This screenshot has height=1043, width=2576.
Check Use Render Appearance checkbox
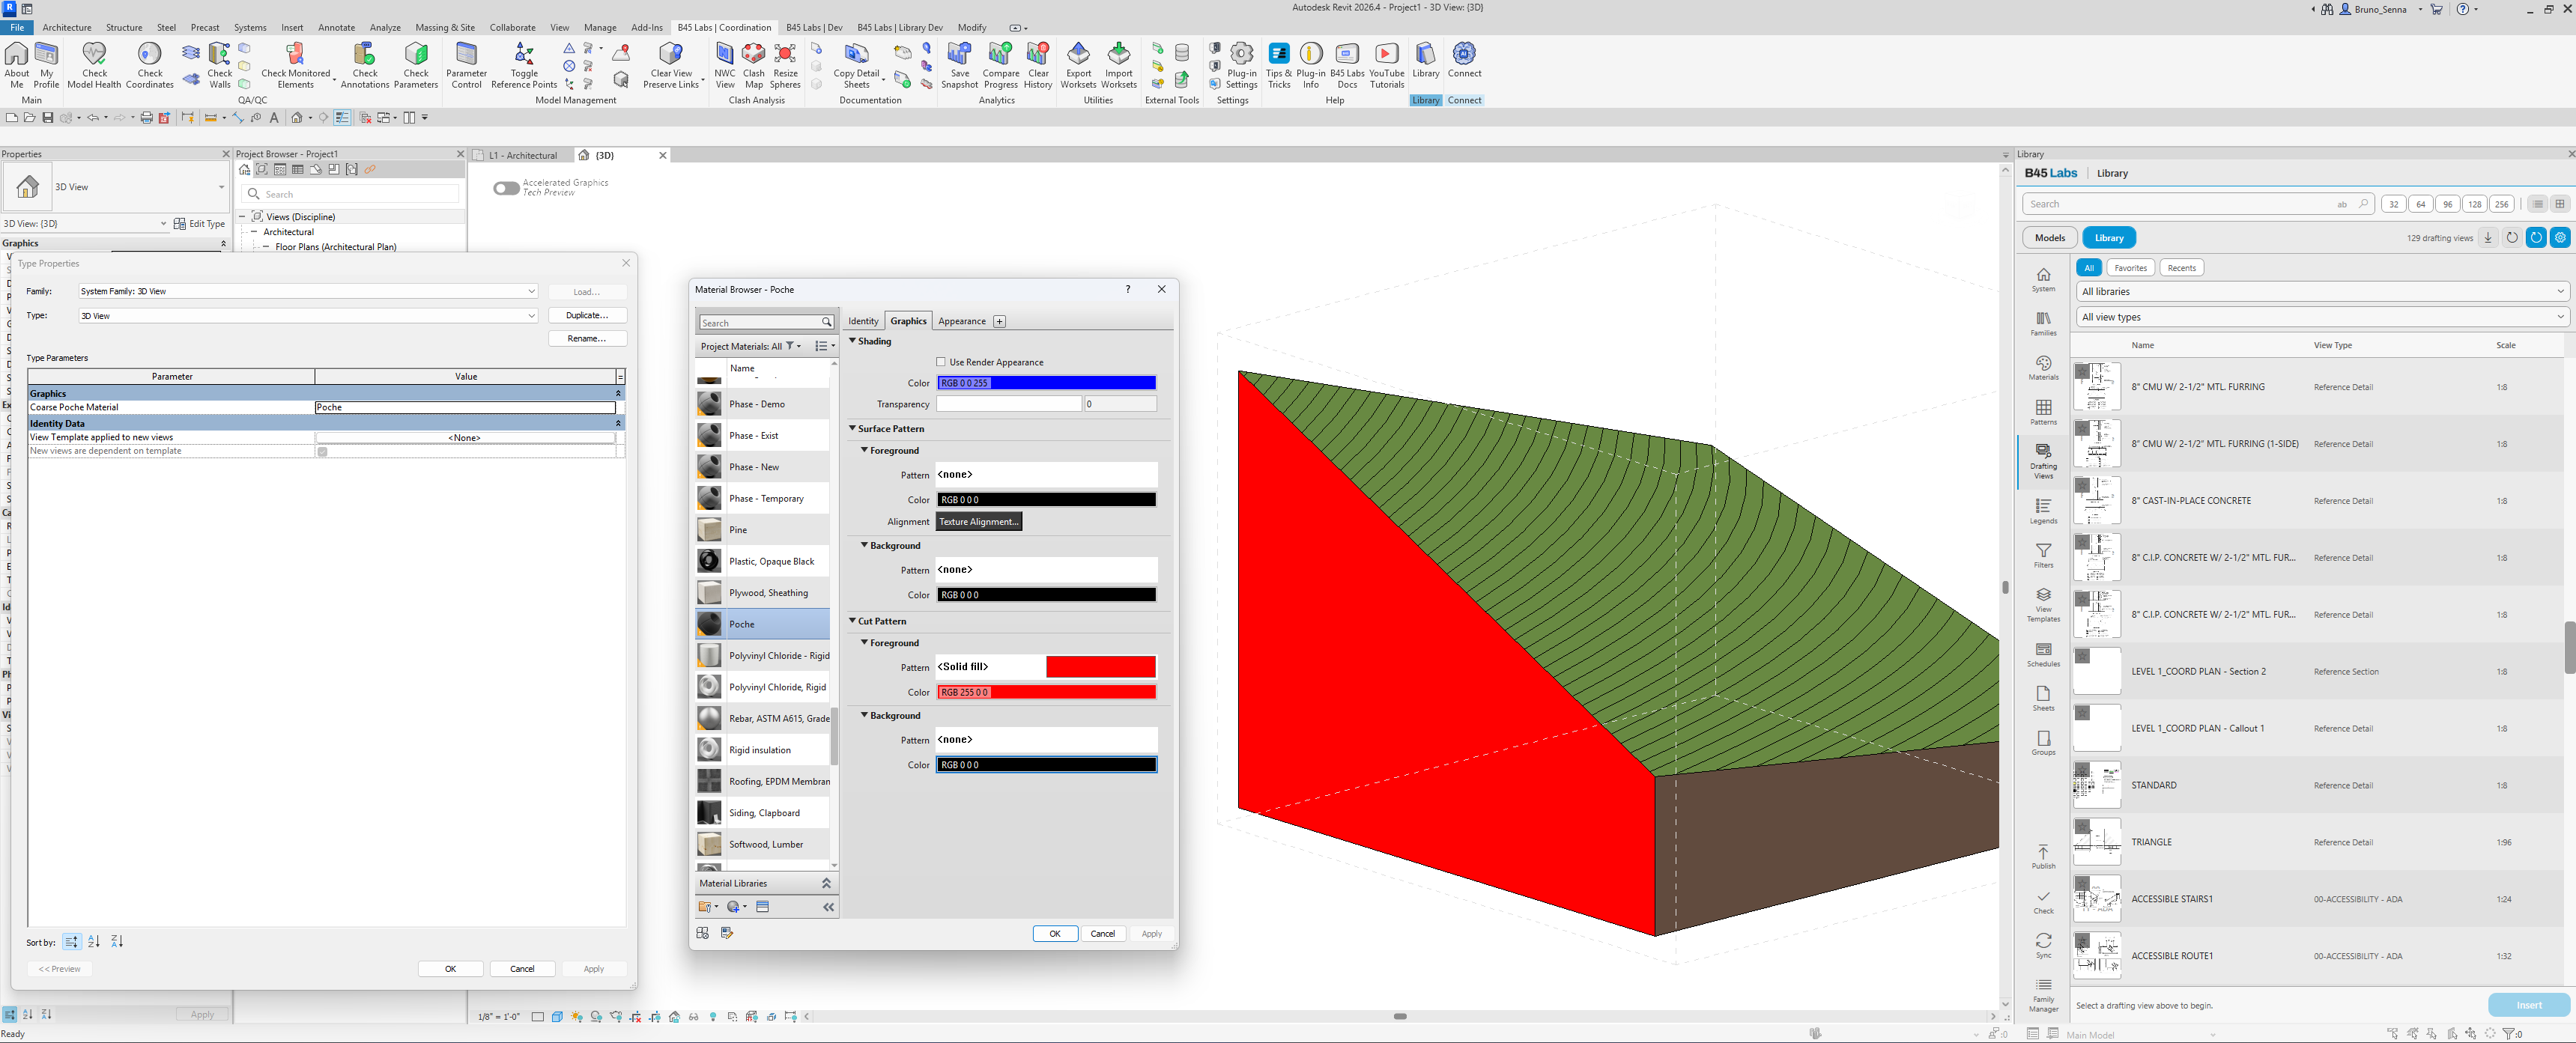pos(941,362)
